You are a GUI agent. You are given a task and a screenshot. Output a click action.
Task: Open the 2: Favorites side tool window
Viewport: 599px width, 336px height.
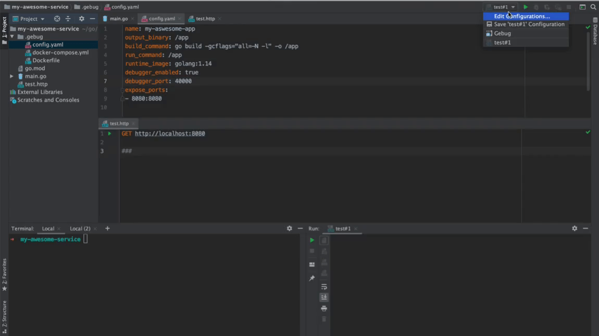4,275
